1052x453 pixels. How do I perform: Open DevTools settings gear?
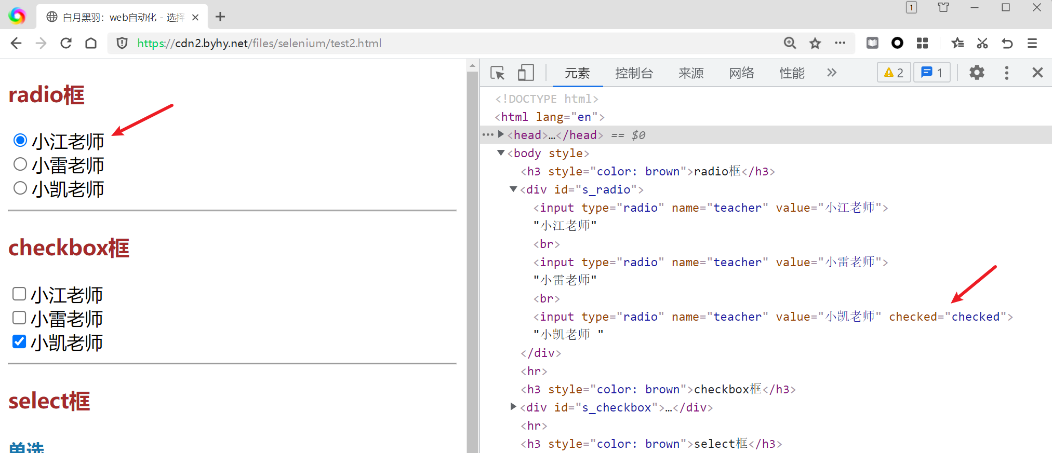pos(977,73)
